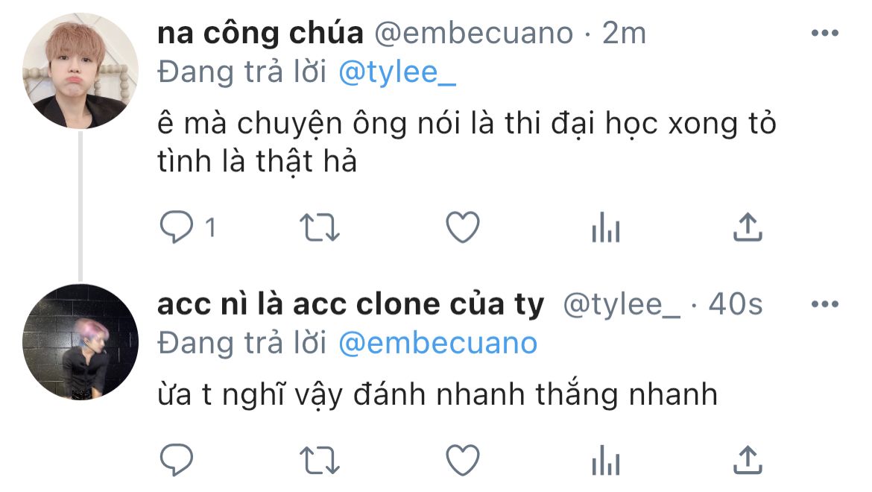The width and height of the screenshot is (872, 492).
Task: Open na công chúa profile picture
Action: coord(80,71)
